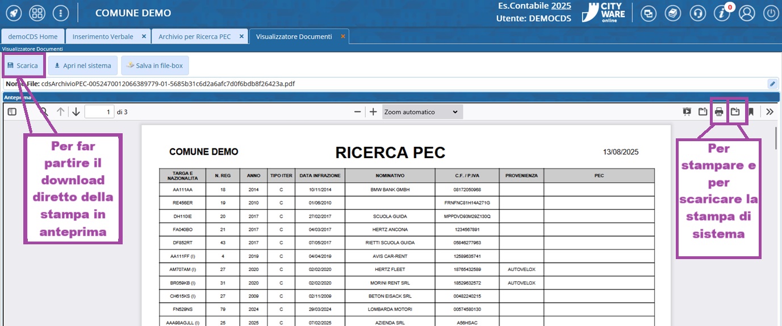
Task: Click the info notifications icon with badge
Action: pyautogui.click(x=722, y=13)
